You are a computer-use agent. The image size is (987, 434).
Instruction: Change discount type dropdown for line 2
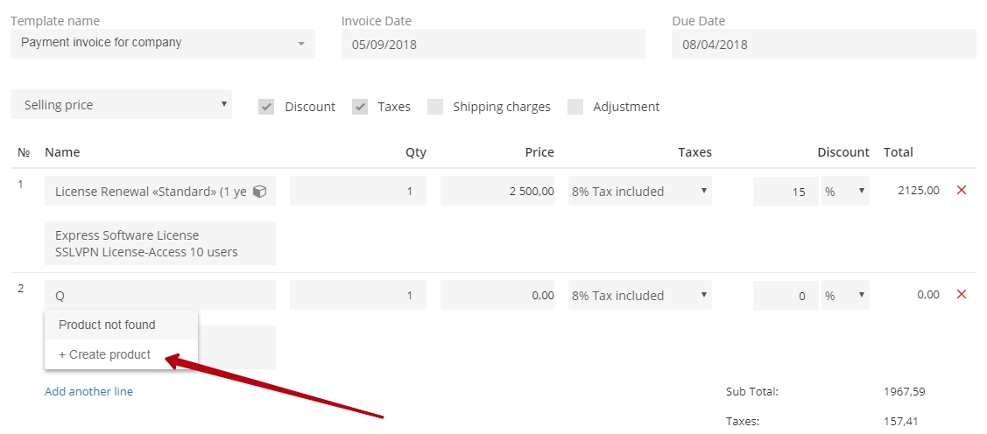click(845, 296)
